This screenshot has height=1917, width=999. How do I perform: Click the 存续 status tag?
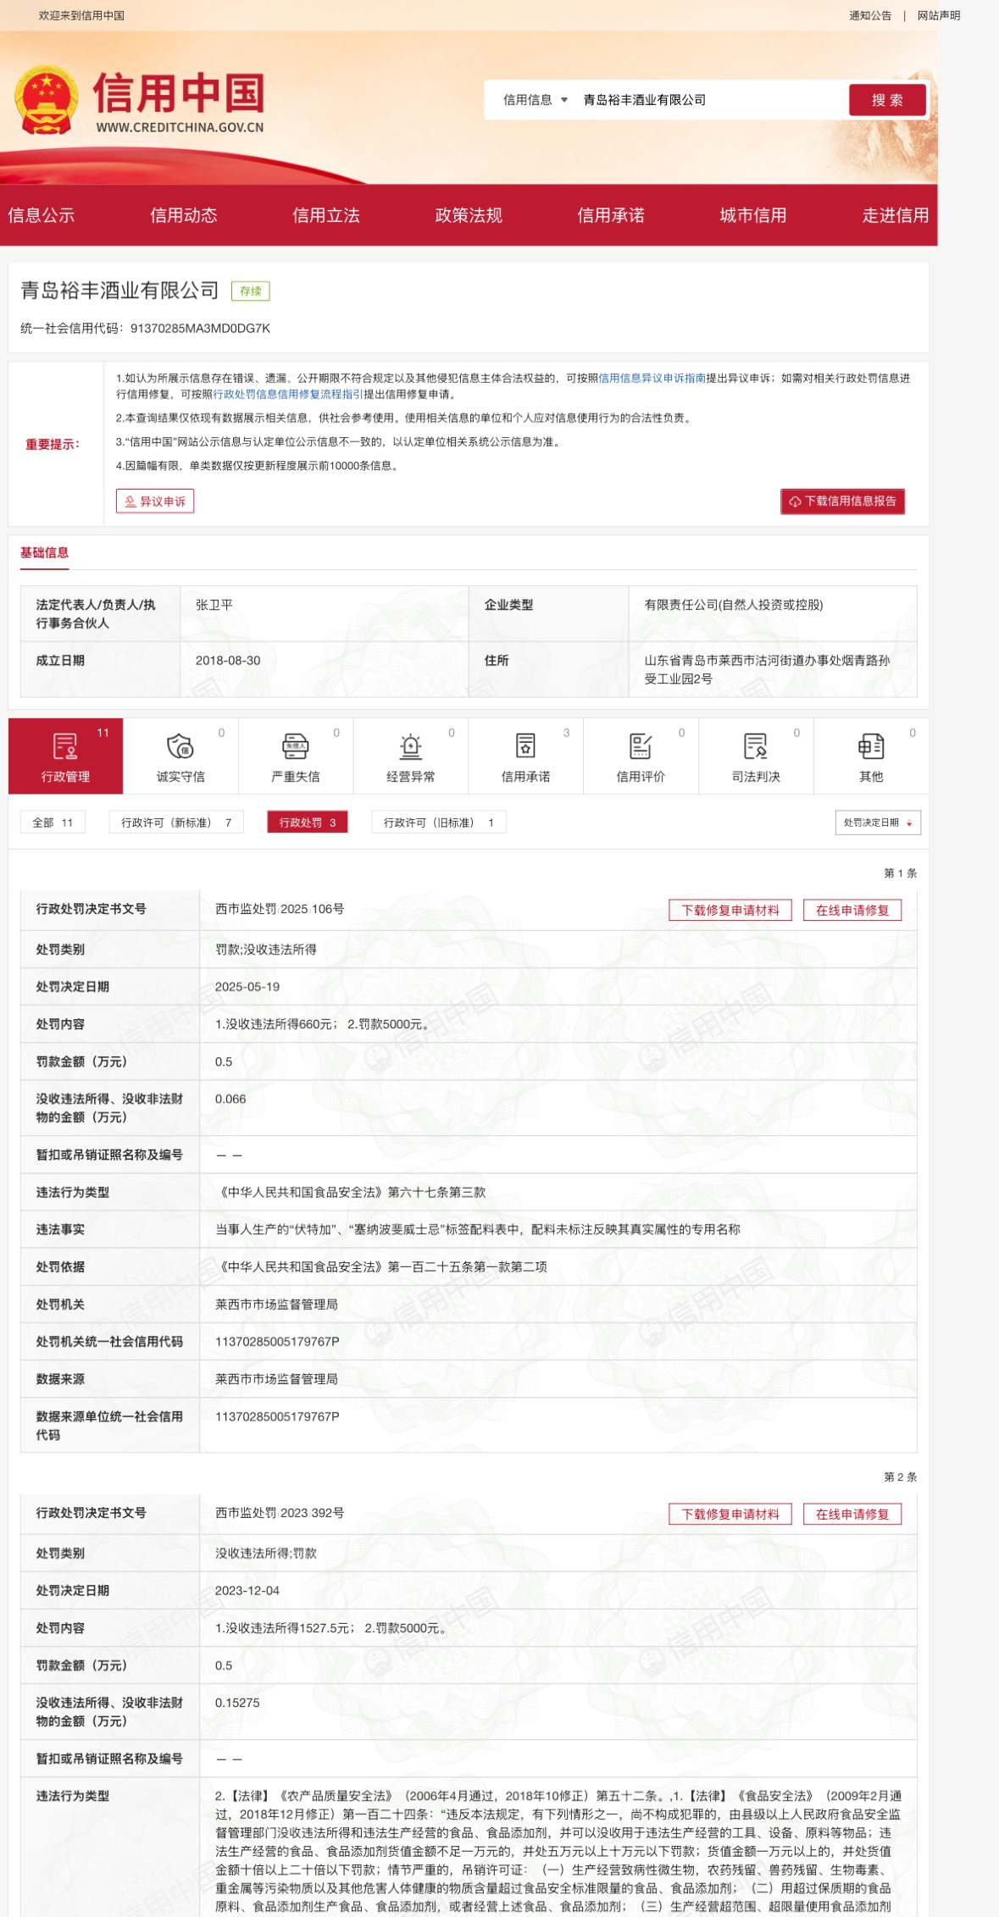point(251,291)
